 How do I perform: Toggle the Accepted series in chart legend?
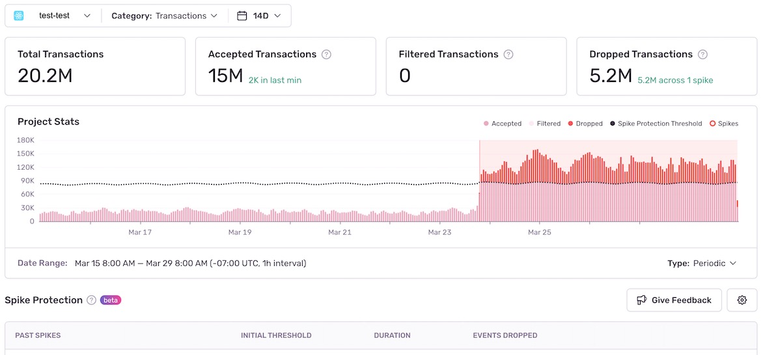tap(503, 124)
